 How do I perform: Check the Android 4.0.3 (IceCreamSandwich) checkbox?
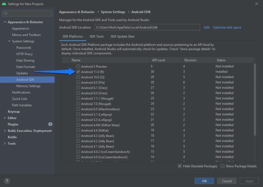pos(78,151)
